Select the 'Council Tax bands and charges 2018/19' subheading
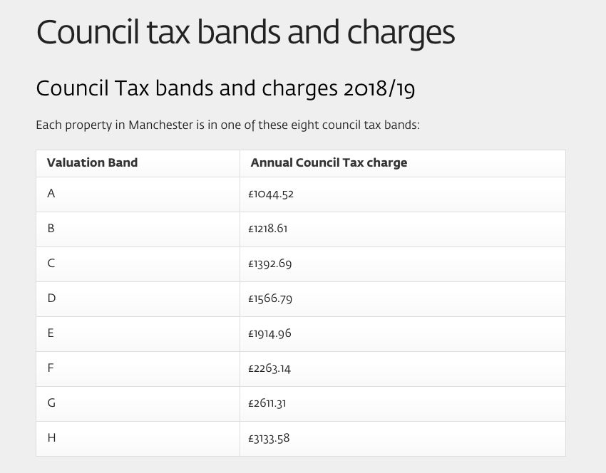This screenshot has height=473, width=606. click(x=225, y=89)
